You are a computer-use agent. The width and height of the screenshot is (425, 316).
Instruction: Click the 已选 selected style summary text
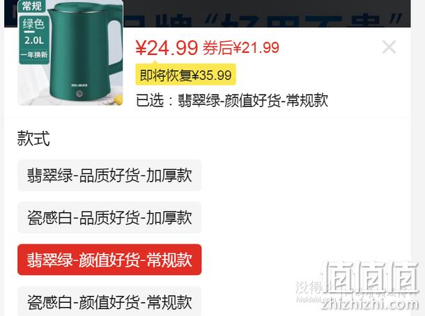pyautogui.click(x=232, y=100)
